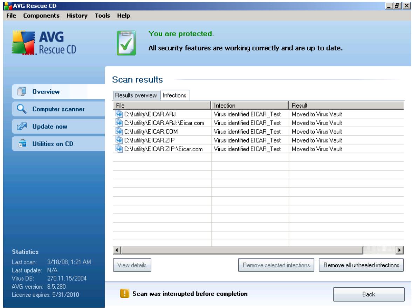Click the horizontal scrollbar thumb
412x308 pixels.
coord(242,250)
